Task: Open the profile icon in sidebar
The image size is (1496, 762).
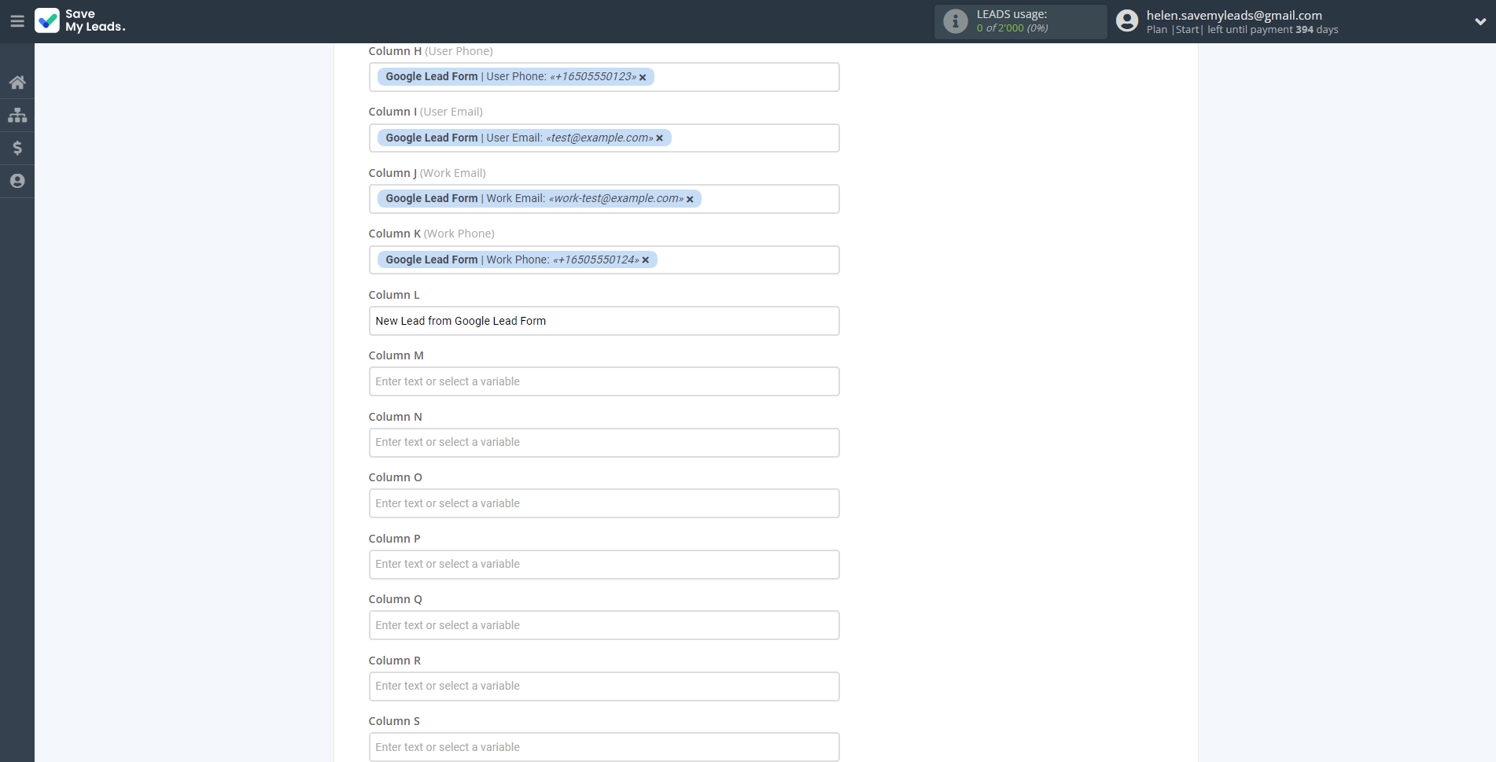Action: [17, 181]
